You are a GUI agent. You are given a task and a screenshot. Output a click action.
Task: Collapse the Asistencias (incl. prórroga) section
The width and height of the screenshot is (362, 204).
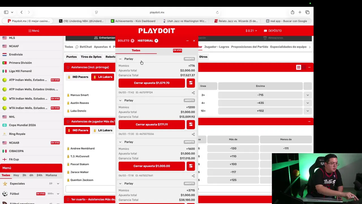click(x=309, y=67)
